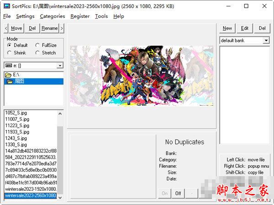Click the Off duplicates button
Image resolution: width=274 pixels, height=205 pixels.
click(x=178, y=194)
